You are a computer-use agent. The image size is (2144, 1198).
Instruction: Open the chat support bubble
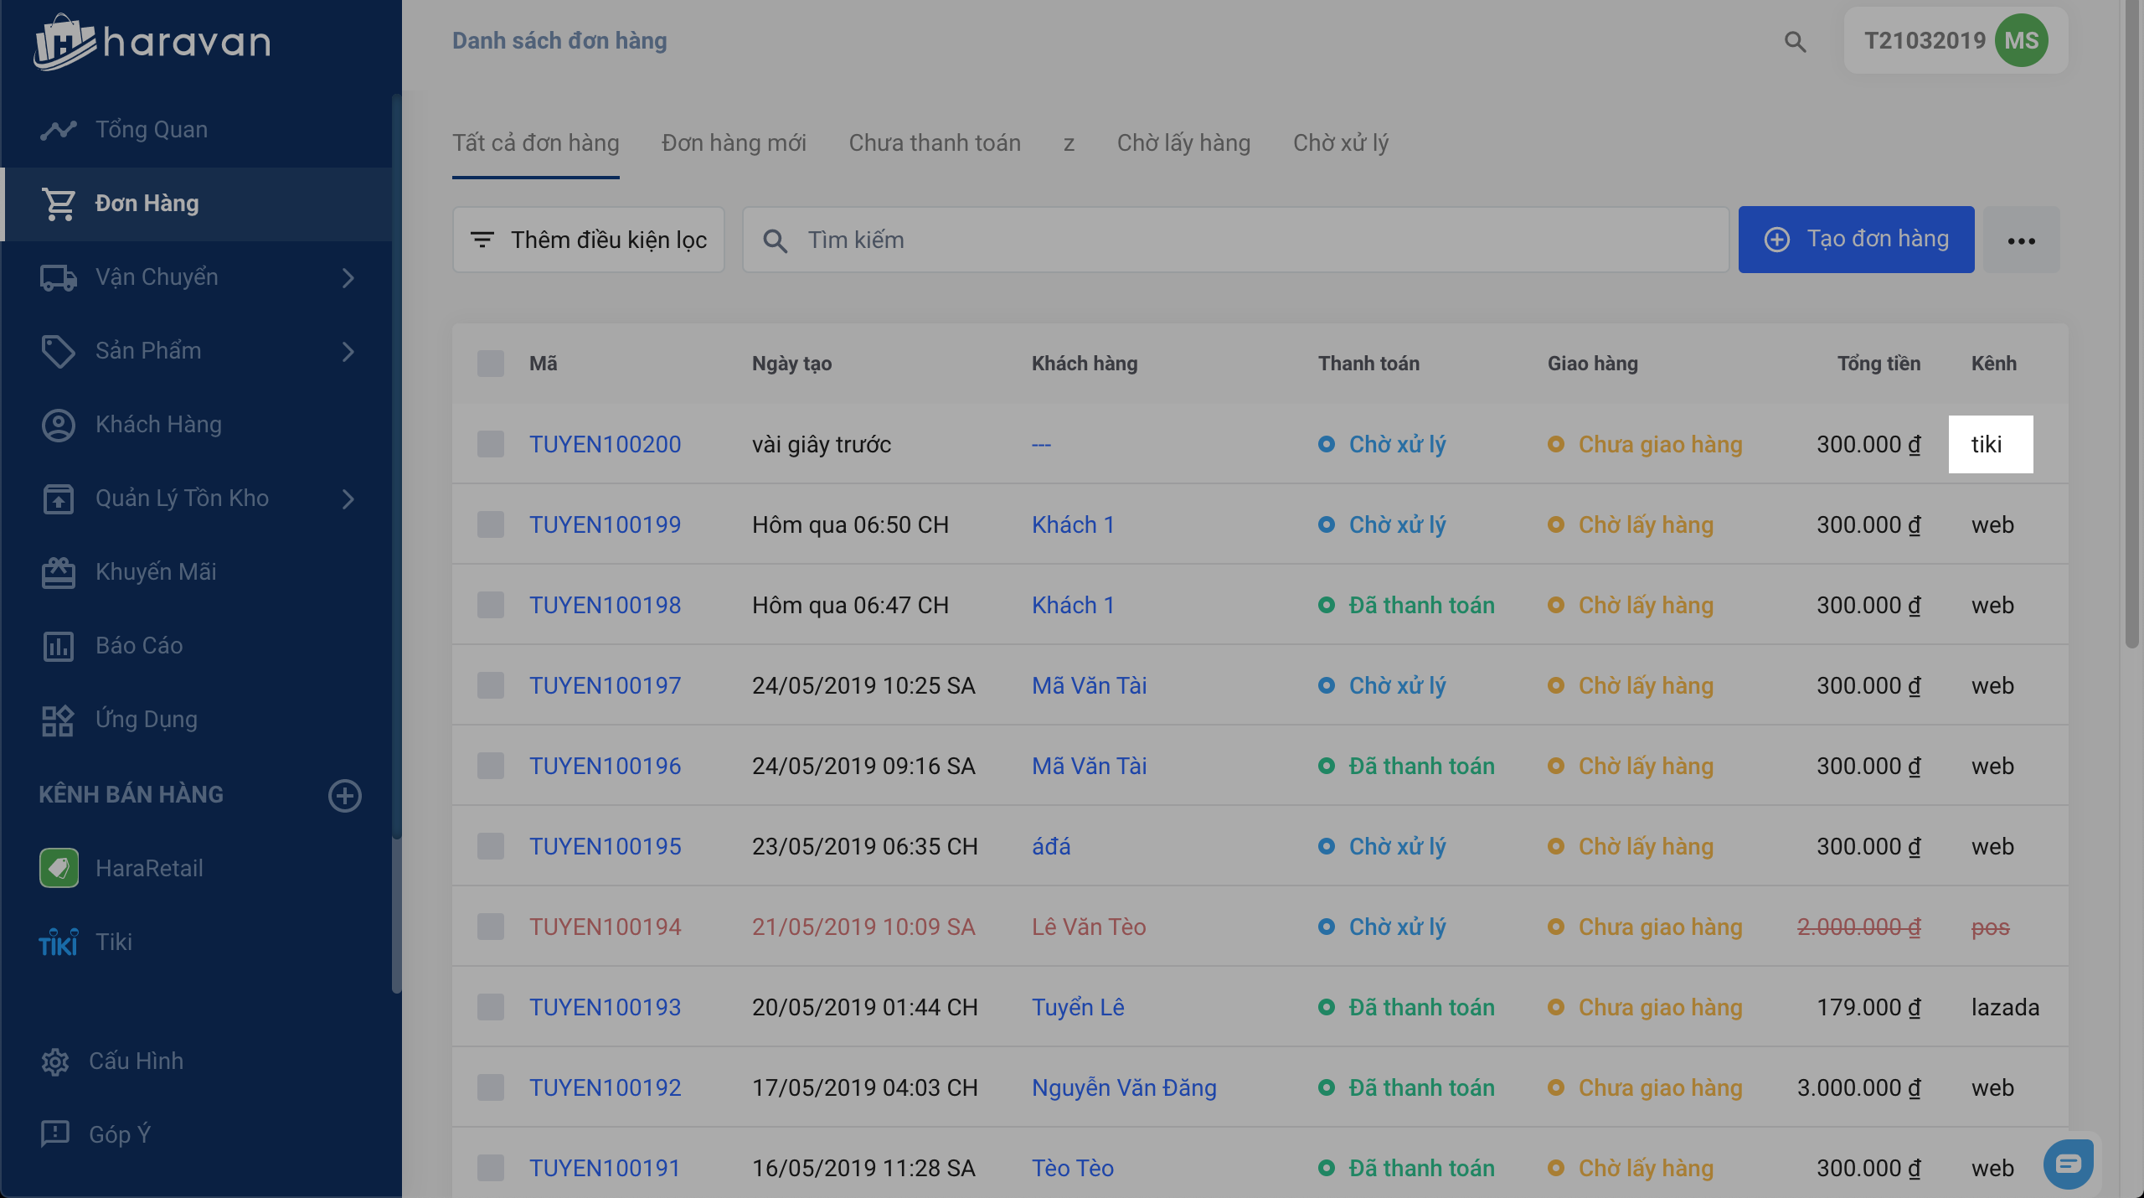tap(2068, 1164)
